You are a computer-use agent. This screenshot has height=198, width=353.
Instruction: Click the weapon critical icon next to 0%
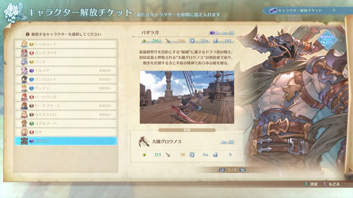192,155
